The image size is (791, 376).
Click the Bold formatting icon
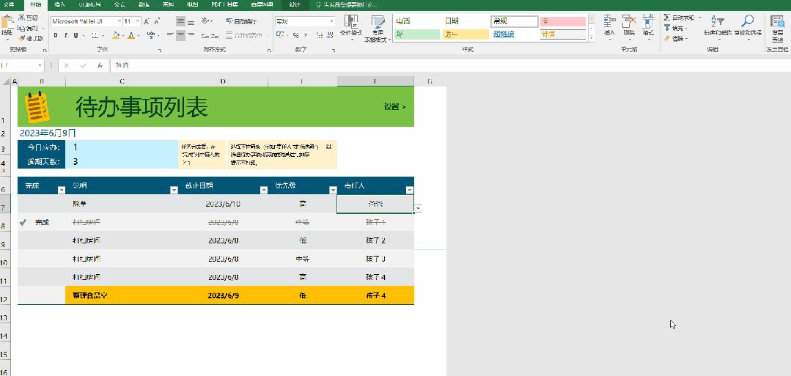coord(56,35)
